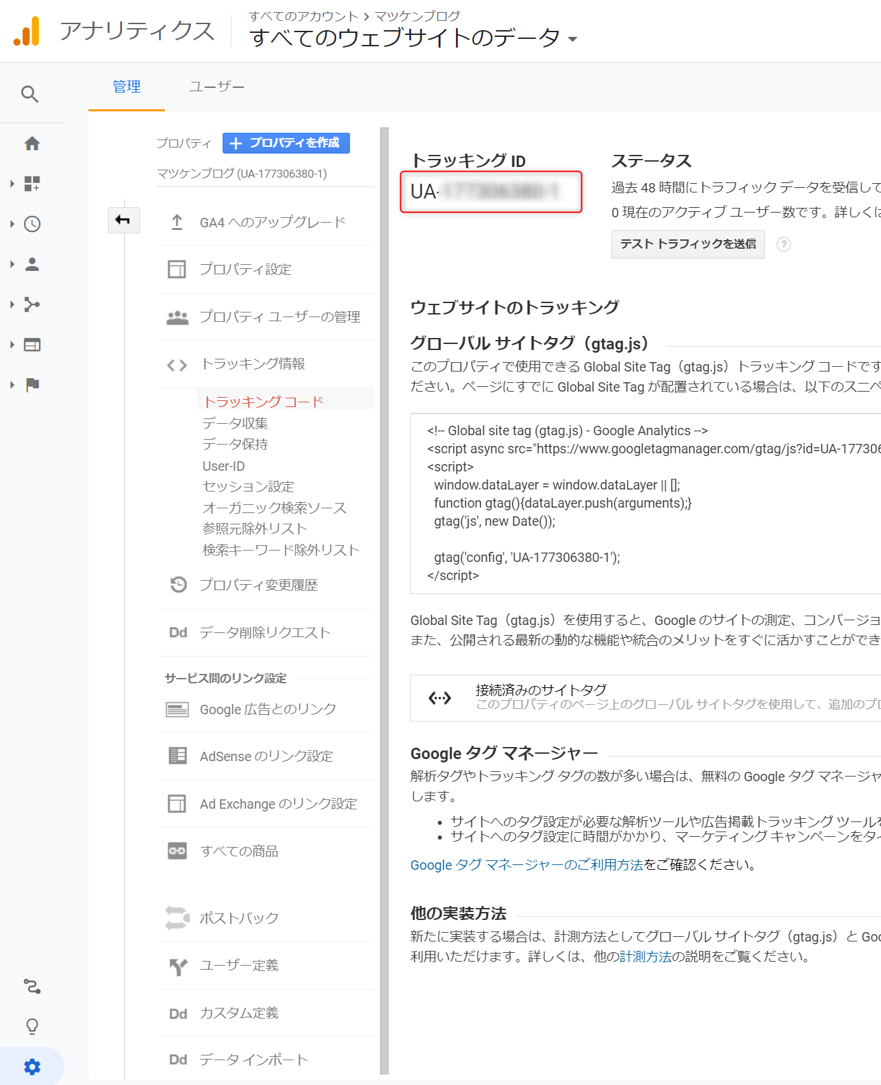Image resolution: width=881 pixels, height=1085 pixels.
Task: Select 検索キーワード除外リスト menu item
Action: pyautogui.click(x=281, y=550)
